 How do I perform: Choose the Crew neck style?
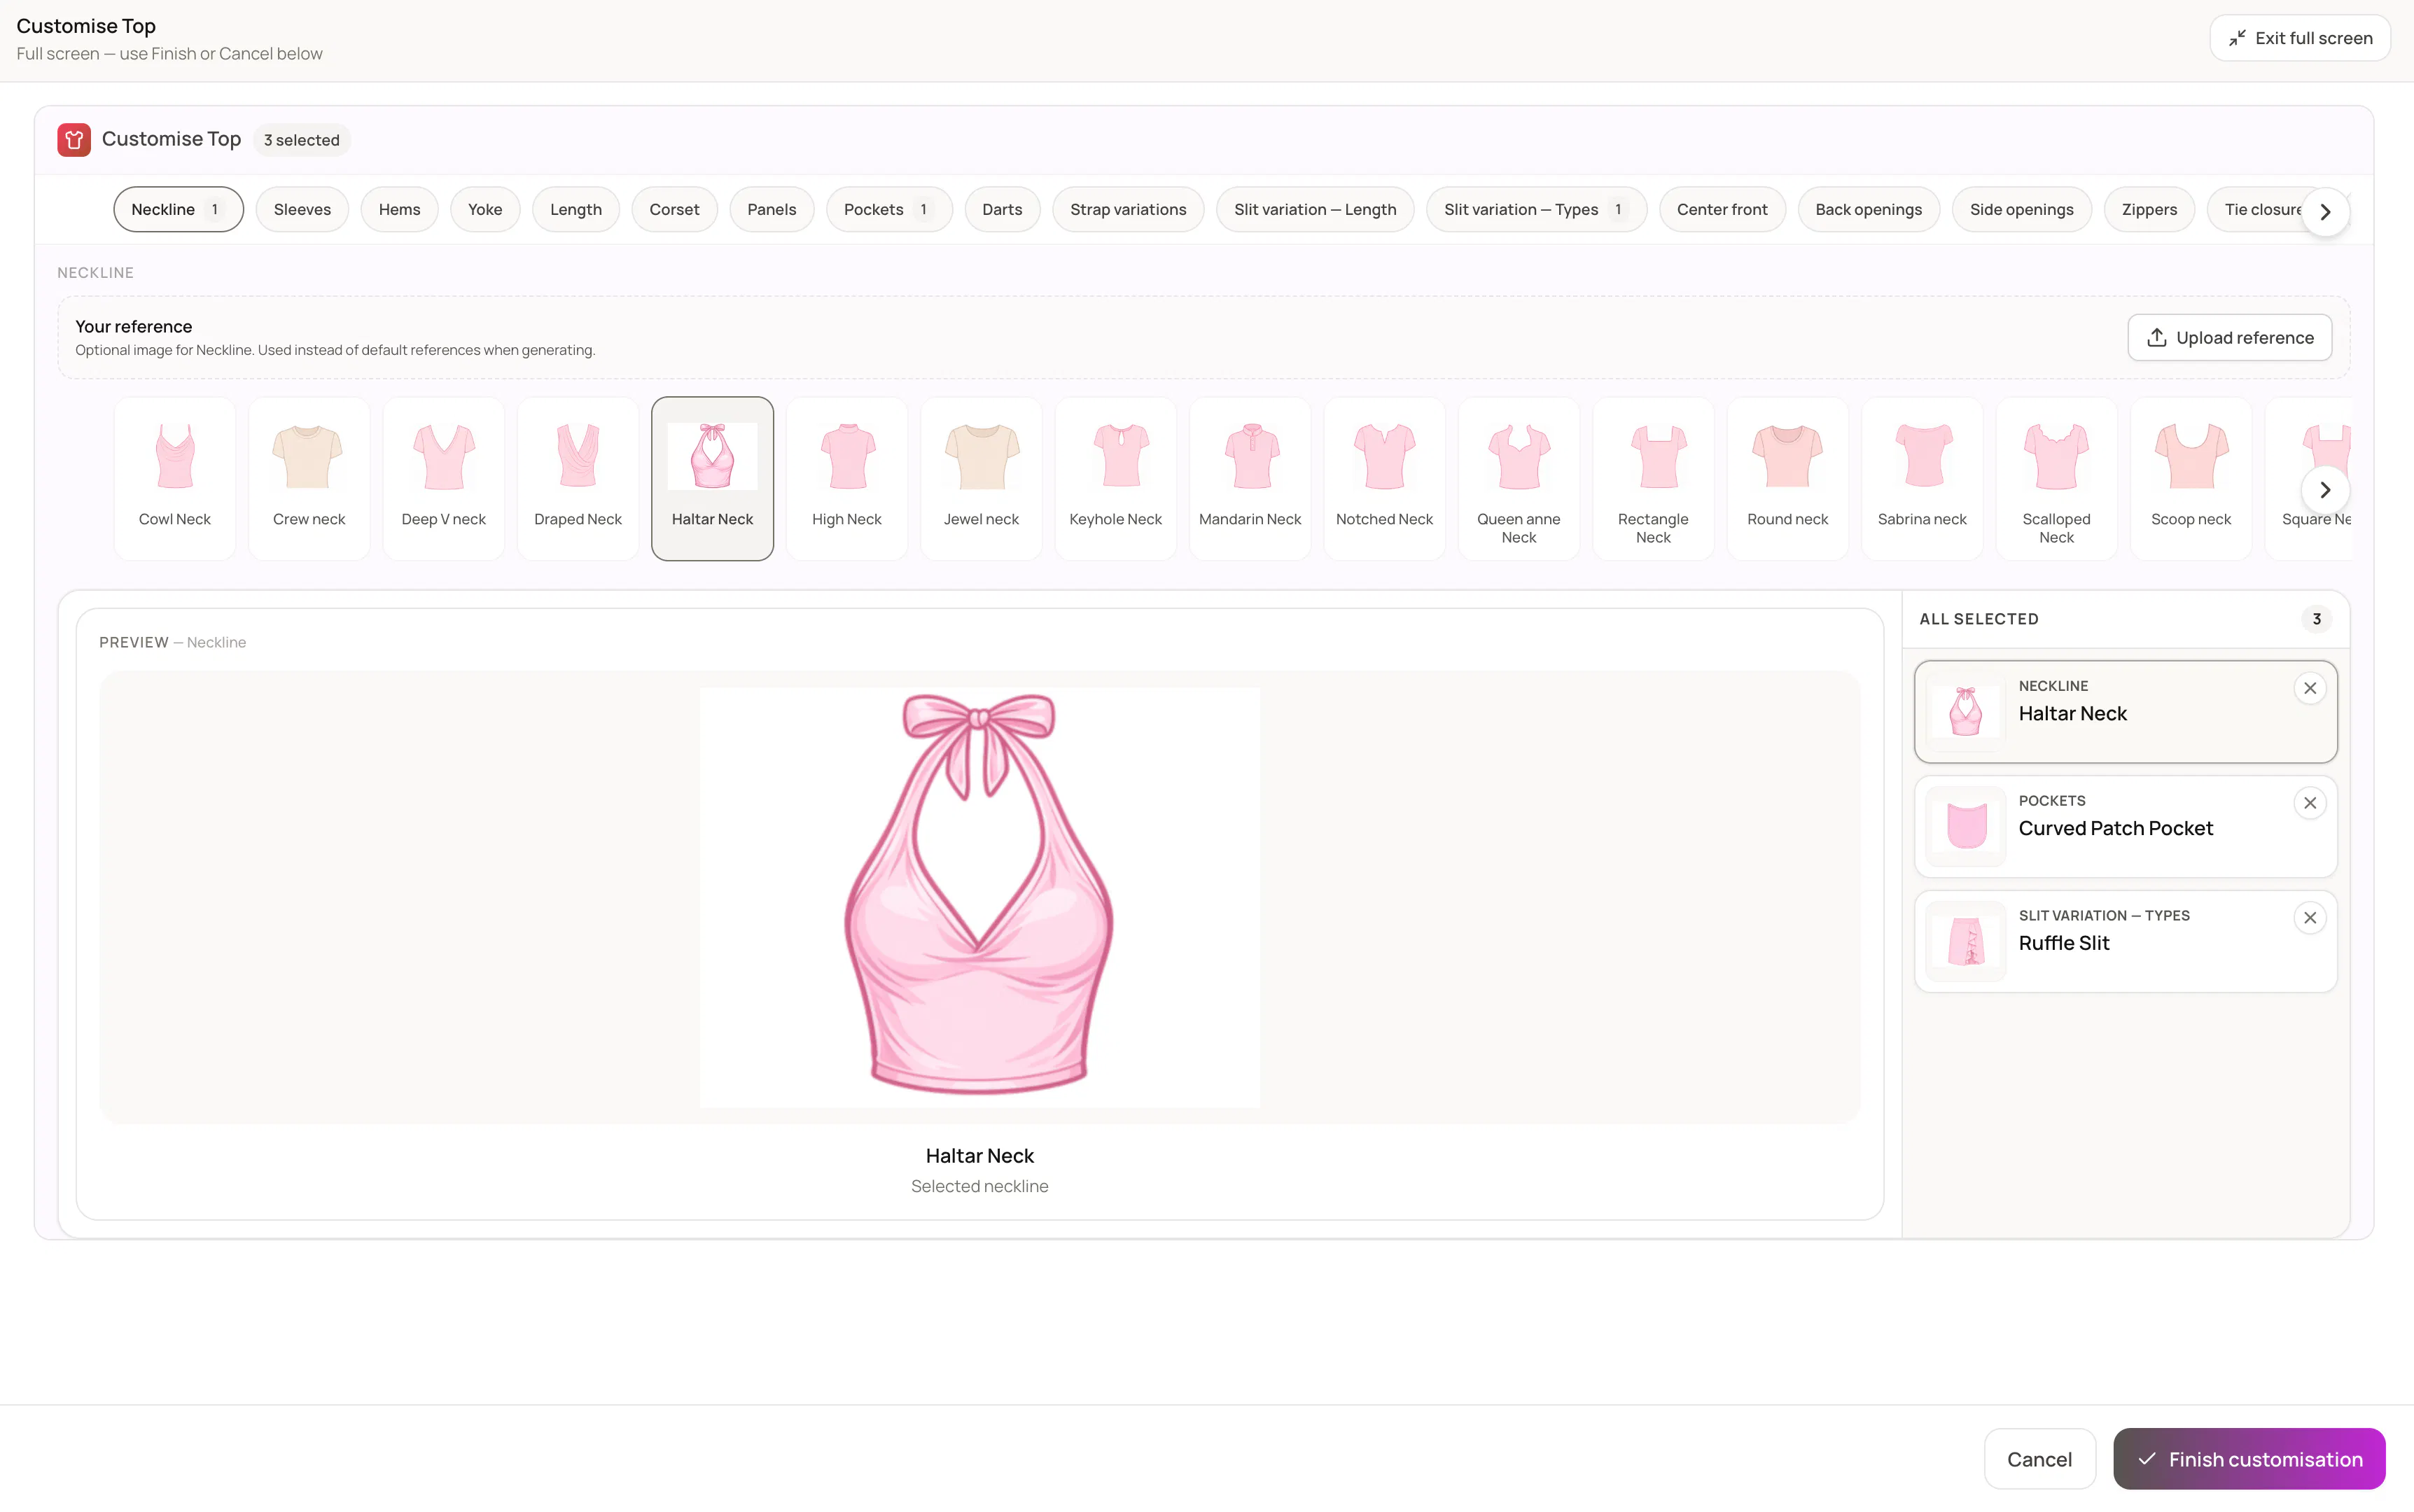(x=309, y=479)
